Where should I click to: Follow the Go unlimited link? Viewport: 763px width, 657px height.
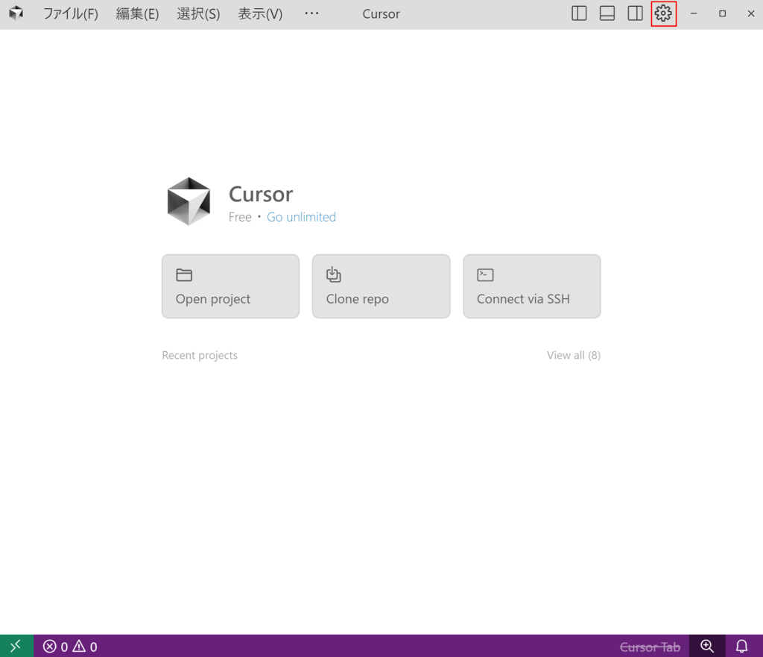coord(301,217)
